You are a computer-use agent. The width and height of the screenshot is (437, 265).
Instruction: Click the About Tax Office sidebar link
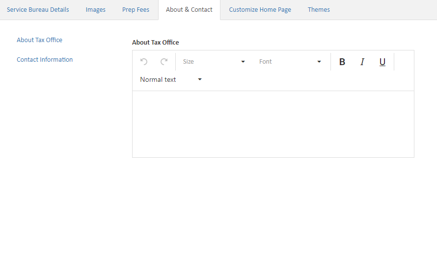click(39, 40)
